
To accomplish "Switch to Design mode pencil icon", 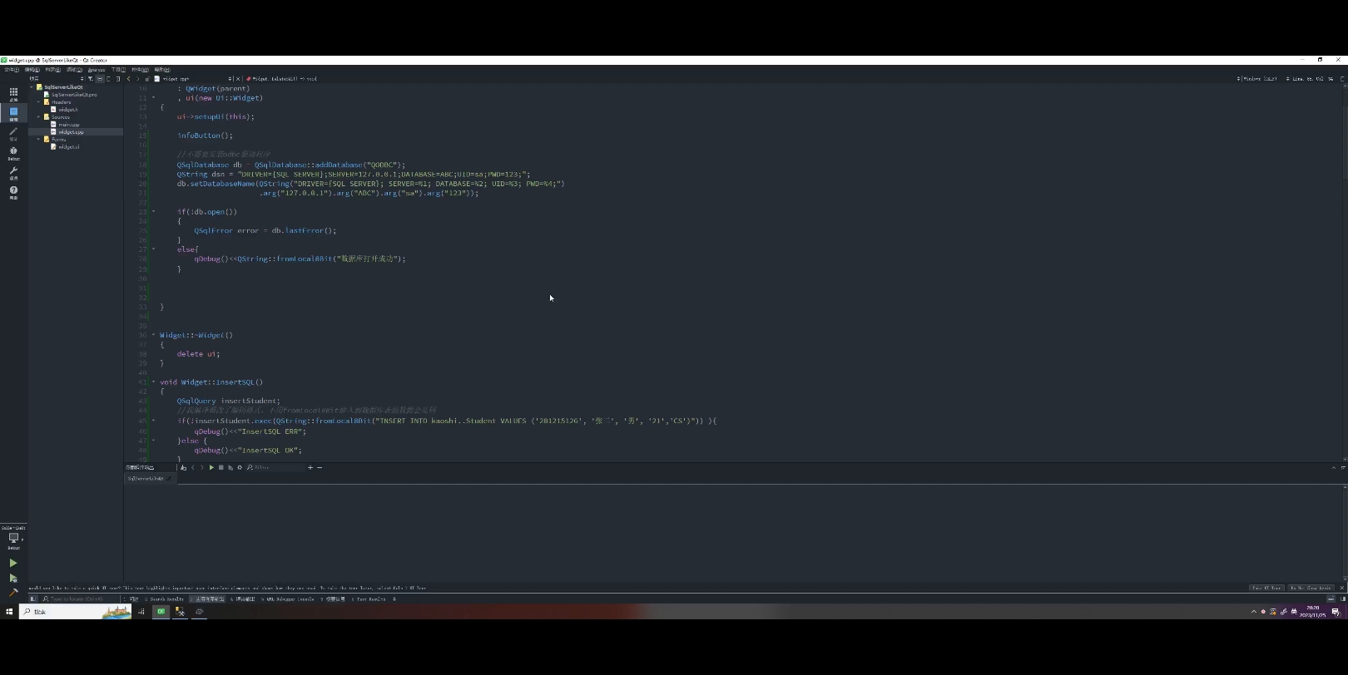I will 13,131.
